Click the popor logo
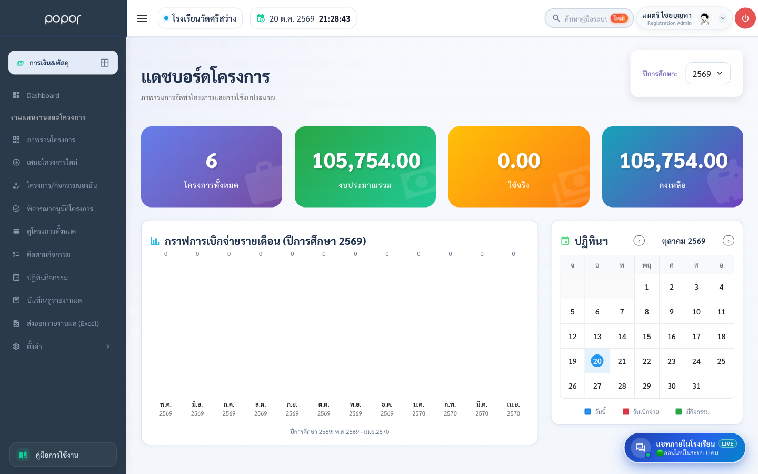The height and width of the screenshot is (474, 758). click(x=63, y=19)
